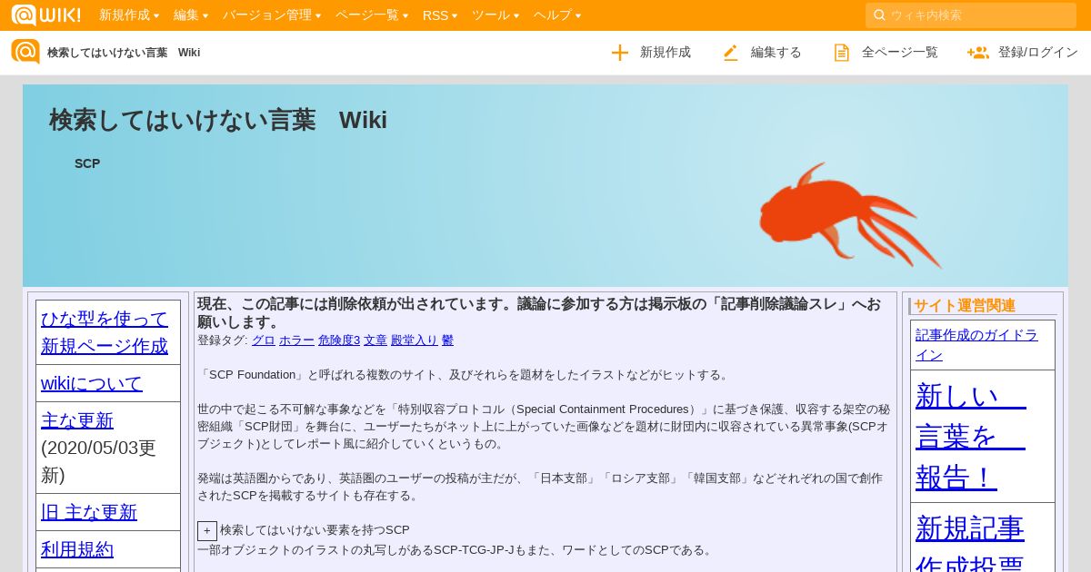The height and width of the screenshot is (572, 1091).
Task: Click the 登録/ログイン button
Action: coord(1023,53)
